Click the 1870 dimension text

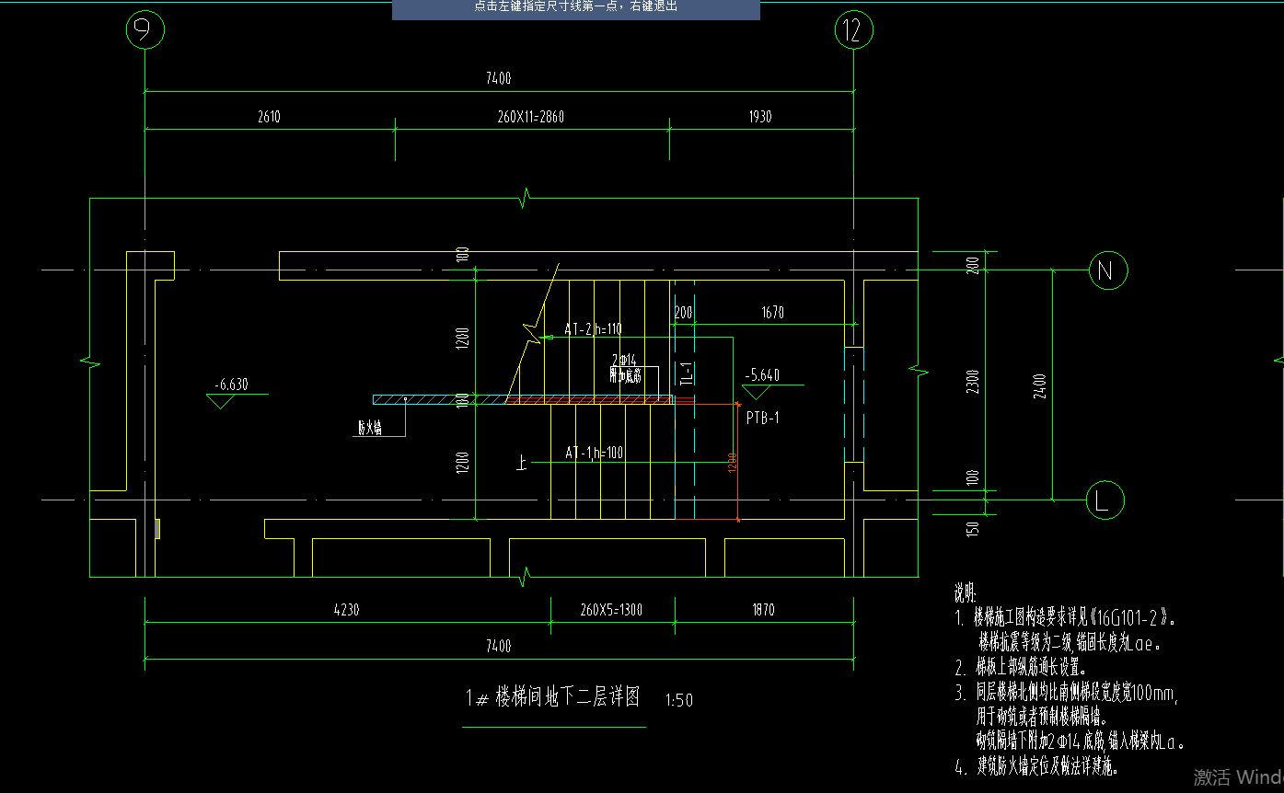pos(763,610)
